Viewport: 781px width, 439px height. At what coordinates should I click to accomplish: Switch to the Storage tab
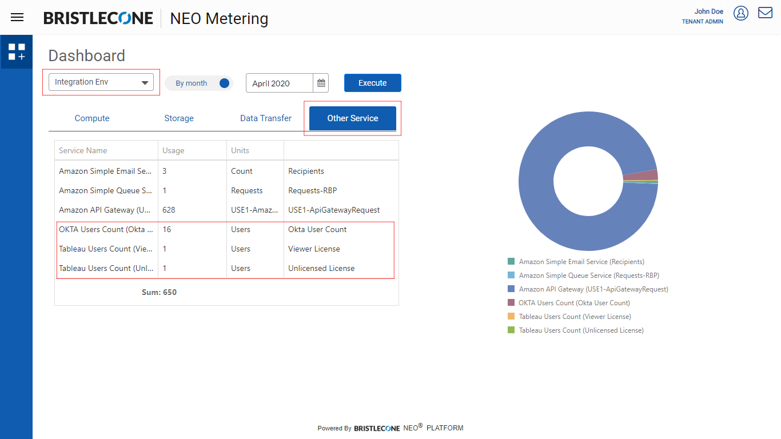(179, 118)
